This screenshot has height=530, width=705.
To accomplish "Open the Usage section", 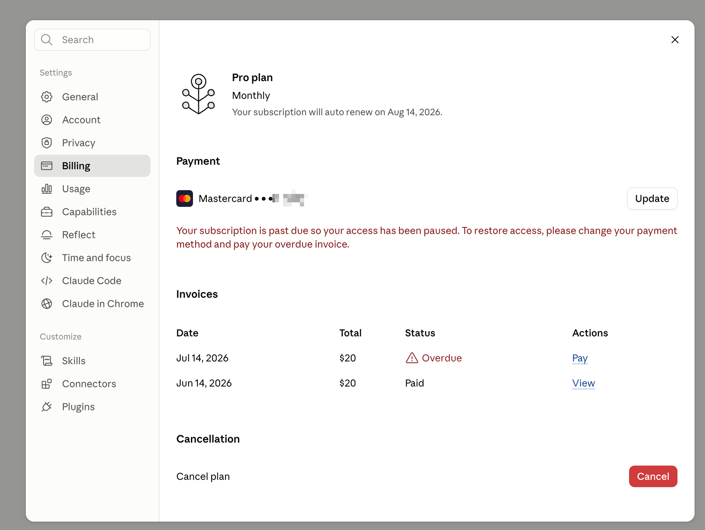I will [x=92, y=189].
